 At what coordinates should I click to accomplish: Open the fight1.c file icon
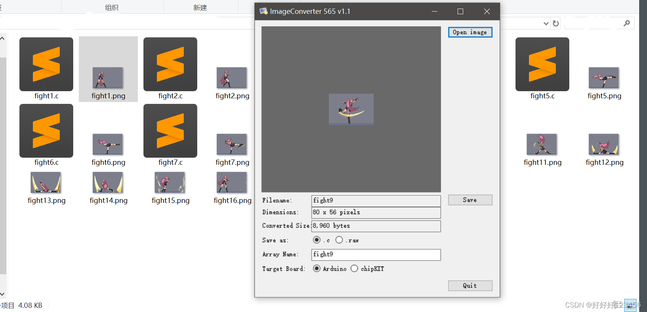tap(46, 64)
